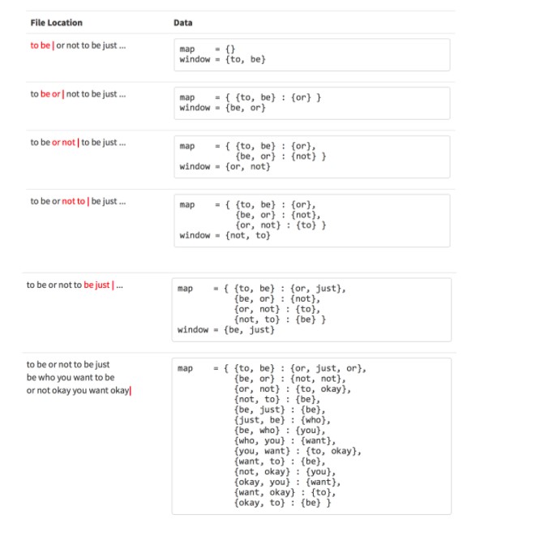Select the "window = {not, to}" code line

(x=225, y=235)
